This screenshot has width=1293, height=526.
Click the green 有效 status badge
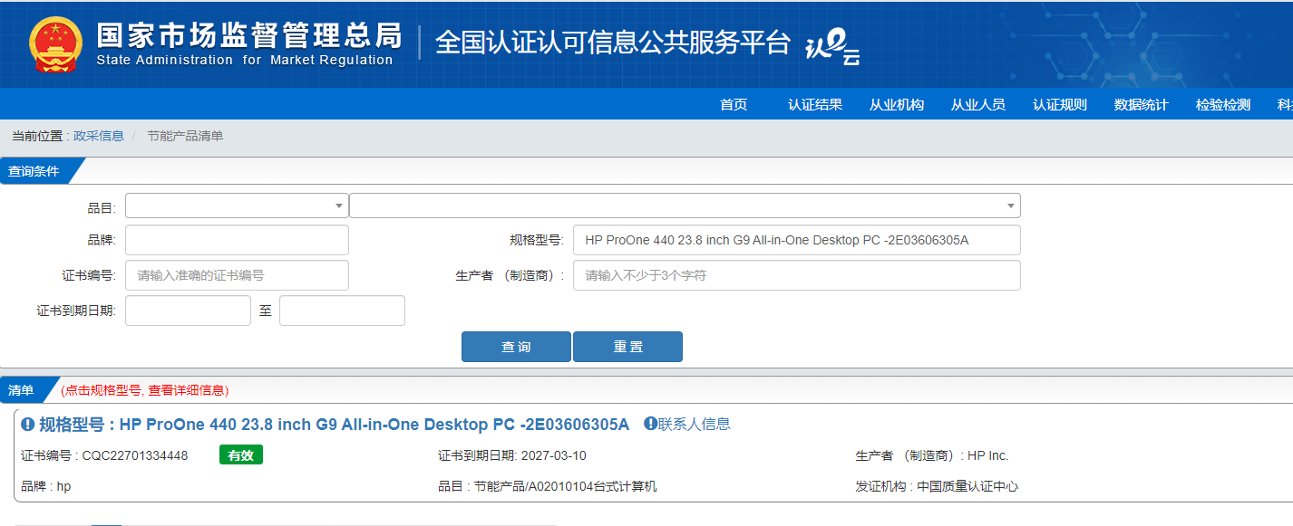(x=240, y=455)
